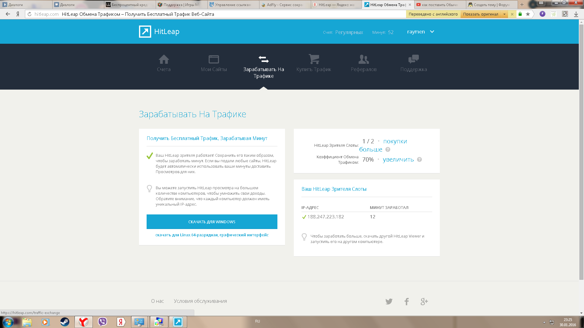Open the Мои Сайты window icon

tap(214, 59)
